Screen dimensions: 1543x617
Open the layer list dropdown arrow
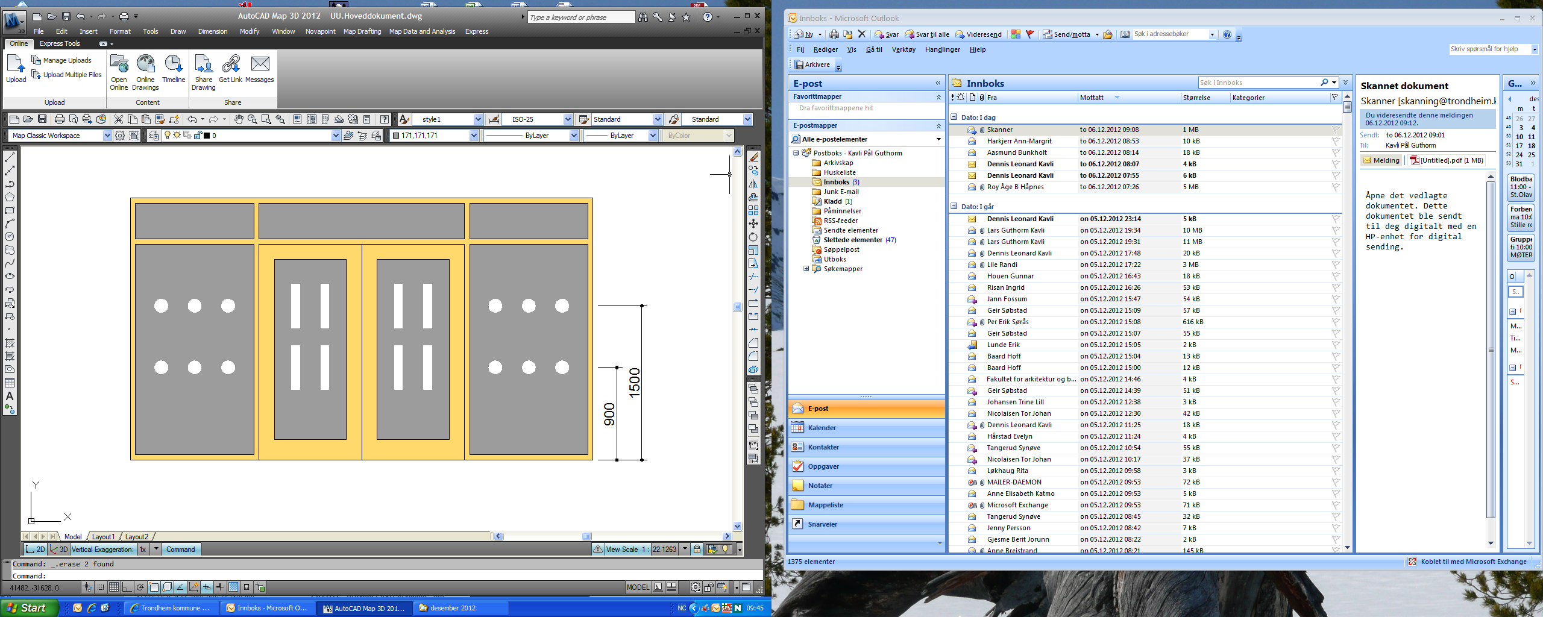pos(336,136)
